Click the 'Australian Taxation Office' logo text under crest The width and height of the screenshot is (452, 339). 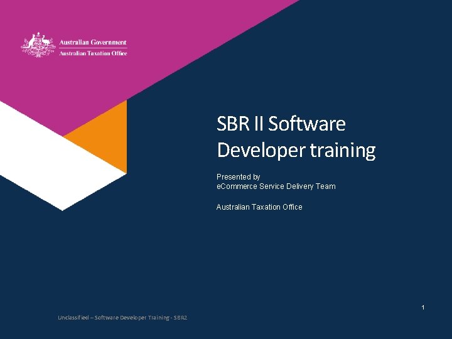pos(93,53)
